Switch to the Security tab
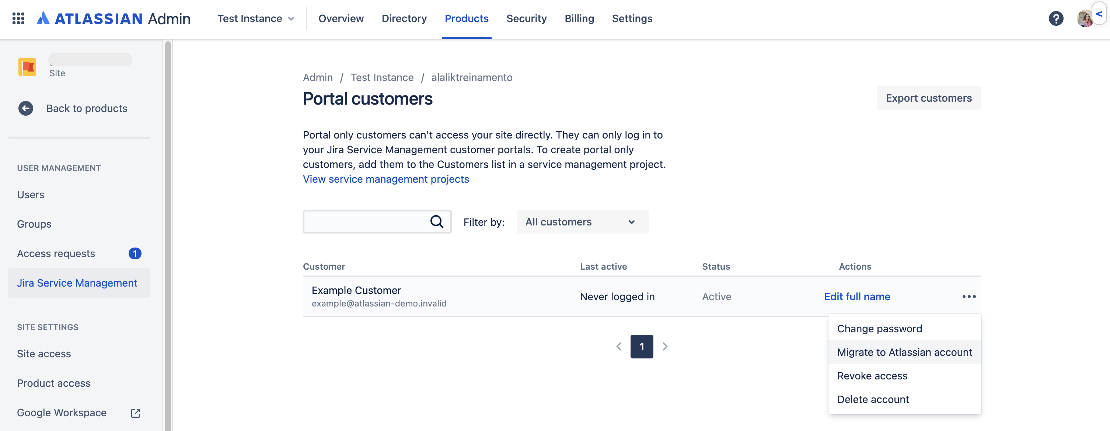The width and height of the screenshot is (1110, 431). (x=526, y=18)
